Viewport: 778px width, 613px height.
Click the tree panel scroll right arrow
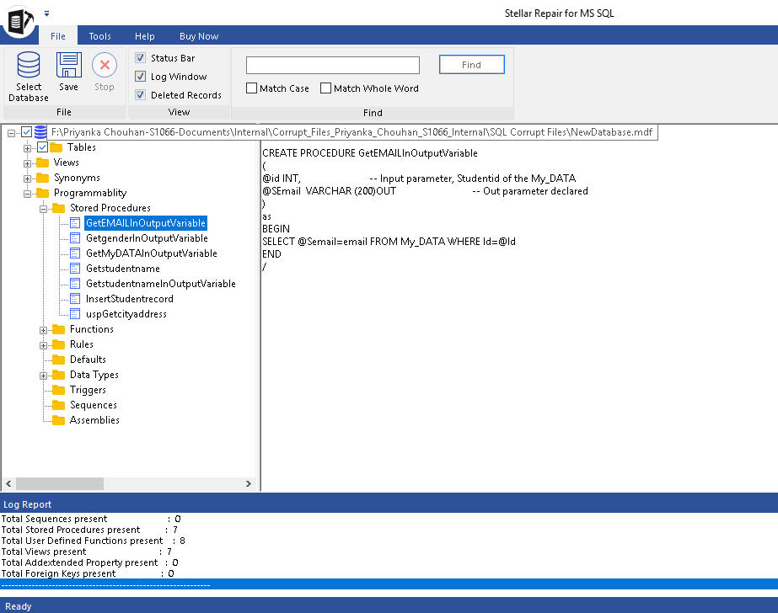pyautogui.click(x=248, y=483)
